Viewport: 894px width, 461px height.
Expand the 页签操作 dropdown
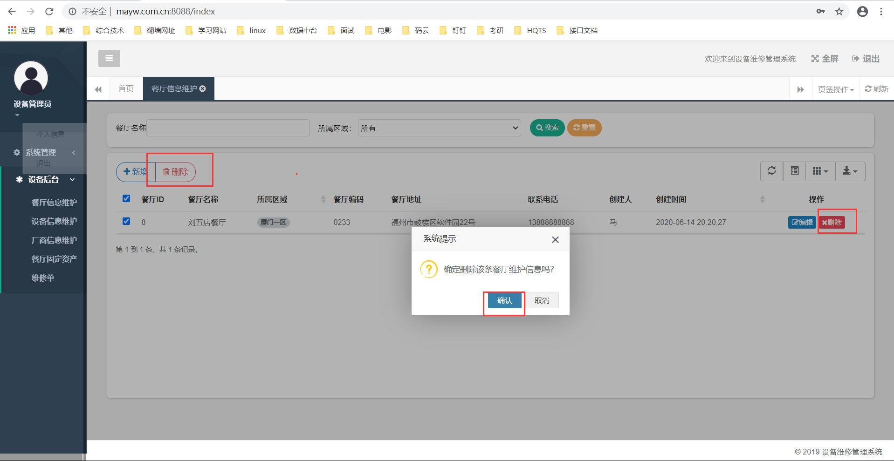pos(836,89)
